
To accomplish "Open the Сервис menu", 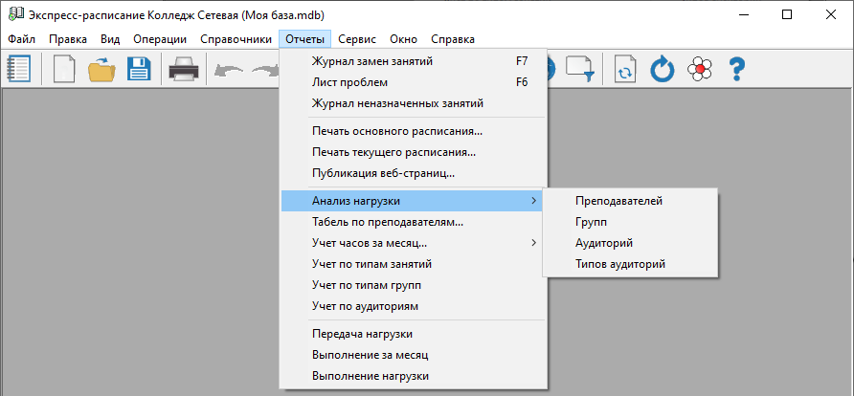I will point(356,39).
